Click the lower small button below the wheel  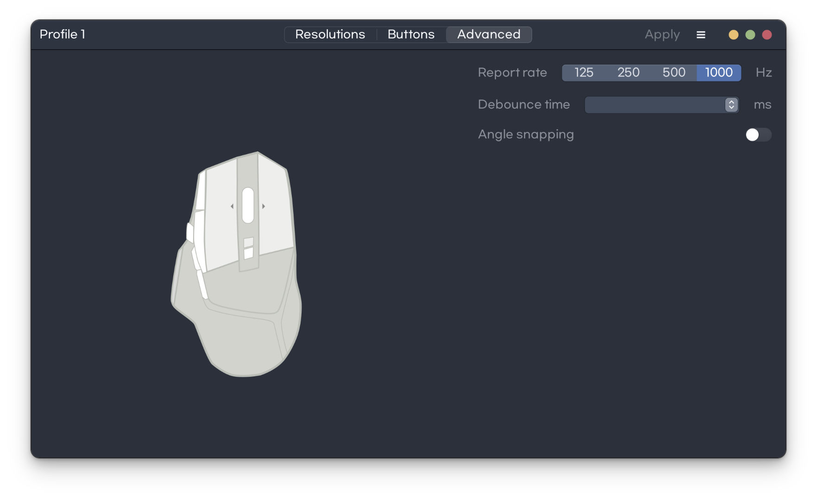(x=249, y=253)
